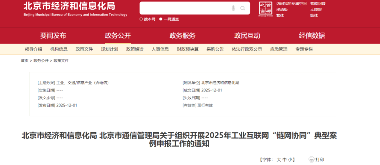The height and width of the screenshot is (165, 380).
Task: Open 采购公告 submenu item
Action: point(215,49)
